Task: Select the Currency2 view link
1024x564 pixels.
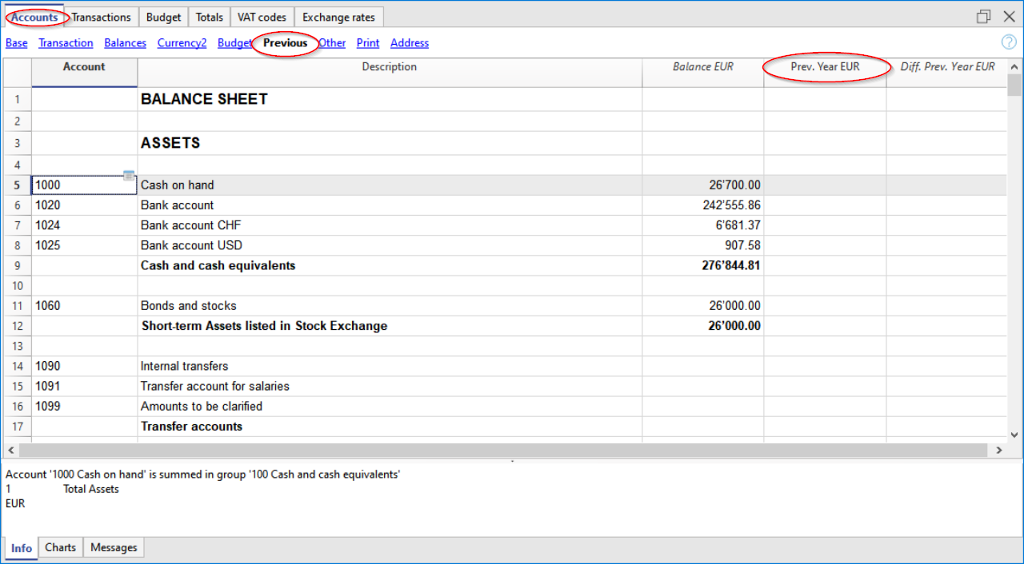Action: [182, 43]
